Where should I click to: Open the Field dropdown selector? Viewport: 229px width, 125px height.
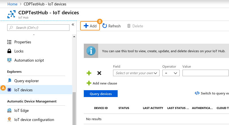[x=136, y=73]
